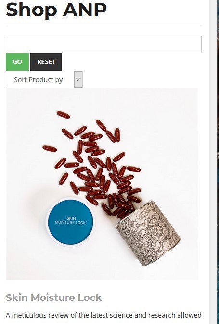Click the patterned silver tin in the photo

(x=148, y=233)
